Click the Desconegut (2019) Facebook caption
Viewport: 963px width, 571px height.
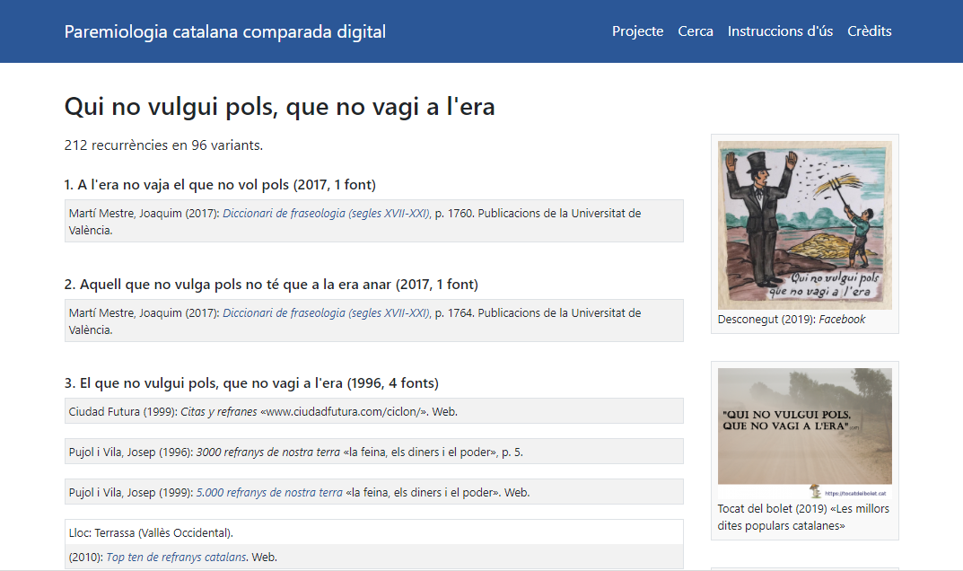[x=791, y=320]
